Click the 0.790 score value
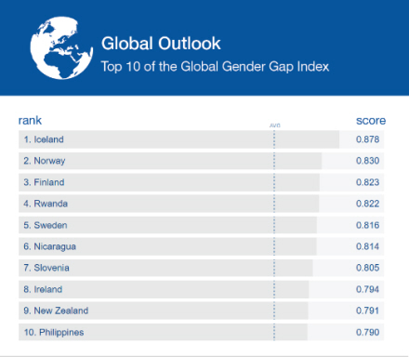Viewport: 409px width, 357px height. (x=367, y=332)
